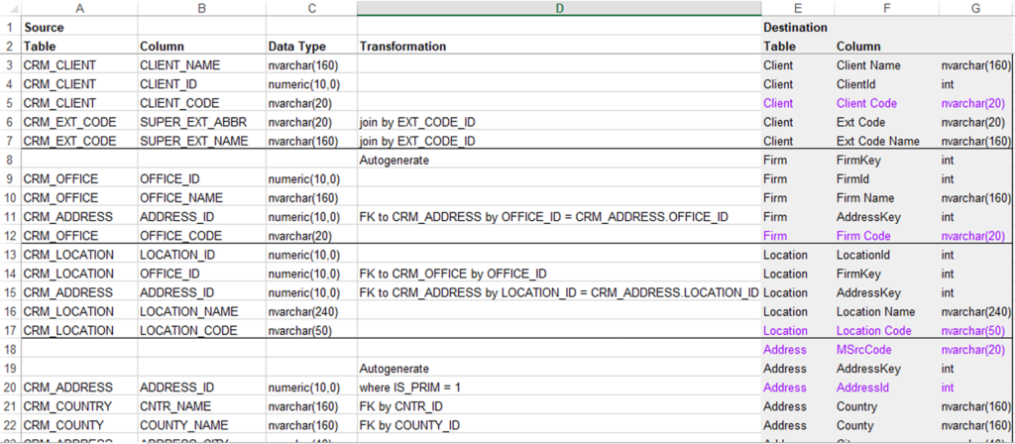Select CRM_EXT_CODE cell in row 6
This screenshot has width=1015, height=444.
pos(79,122)
